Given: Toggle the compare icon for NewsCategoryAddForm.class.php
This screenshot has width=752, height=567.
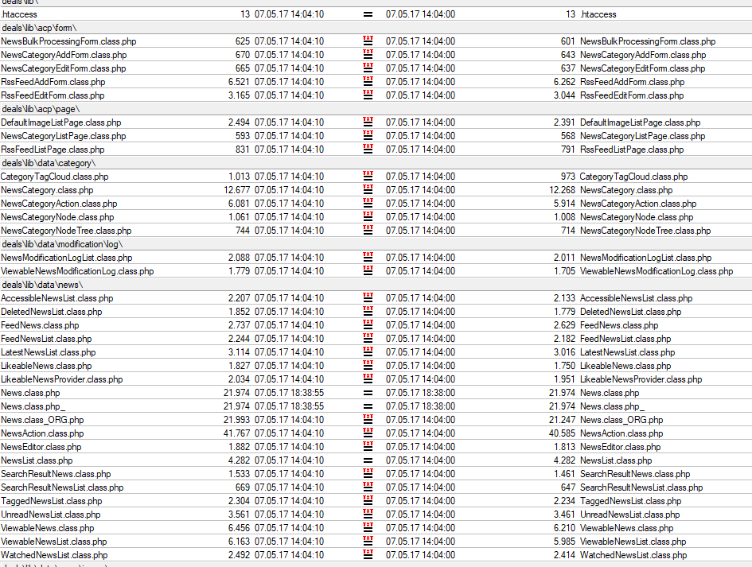Looking at the screenshot, I should 368,54.
